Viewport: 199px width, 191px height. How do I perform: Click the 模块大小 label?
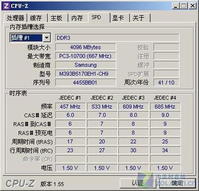(39, 47)
